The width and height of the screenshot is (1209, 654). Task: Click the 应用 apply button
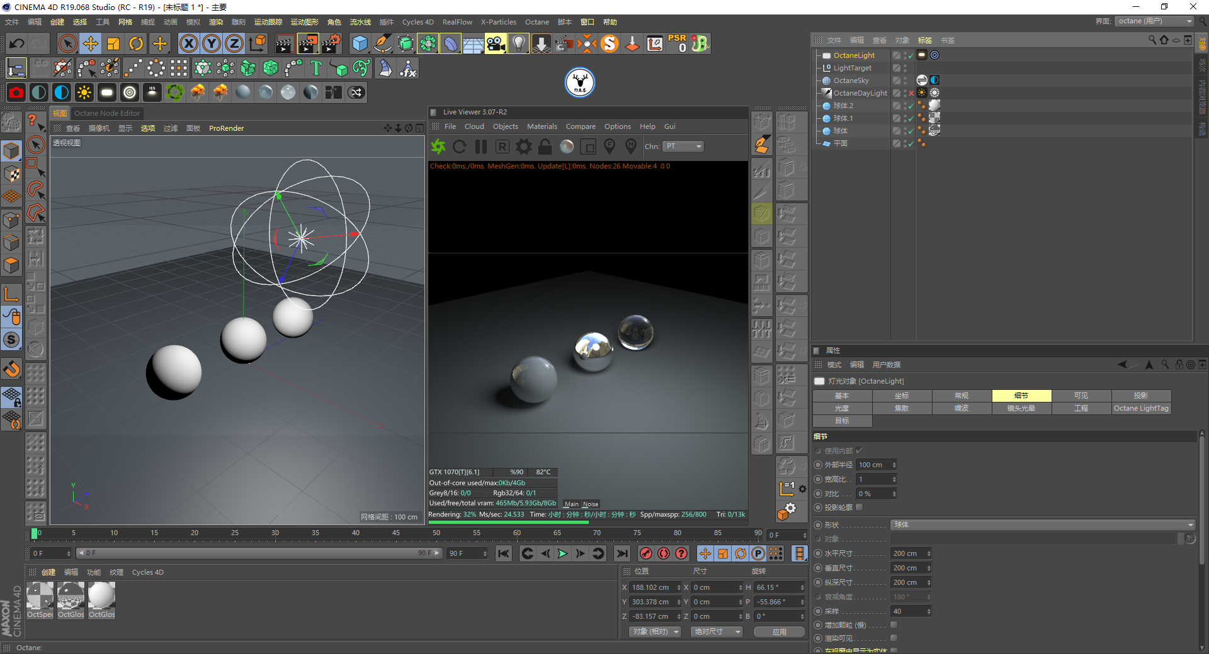(x=780, y=631)
